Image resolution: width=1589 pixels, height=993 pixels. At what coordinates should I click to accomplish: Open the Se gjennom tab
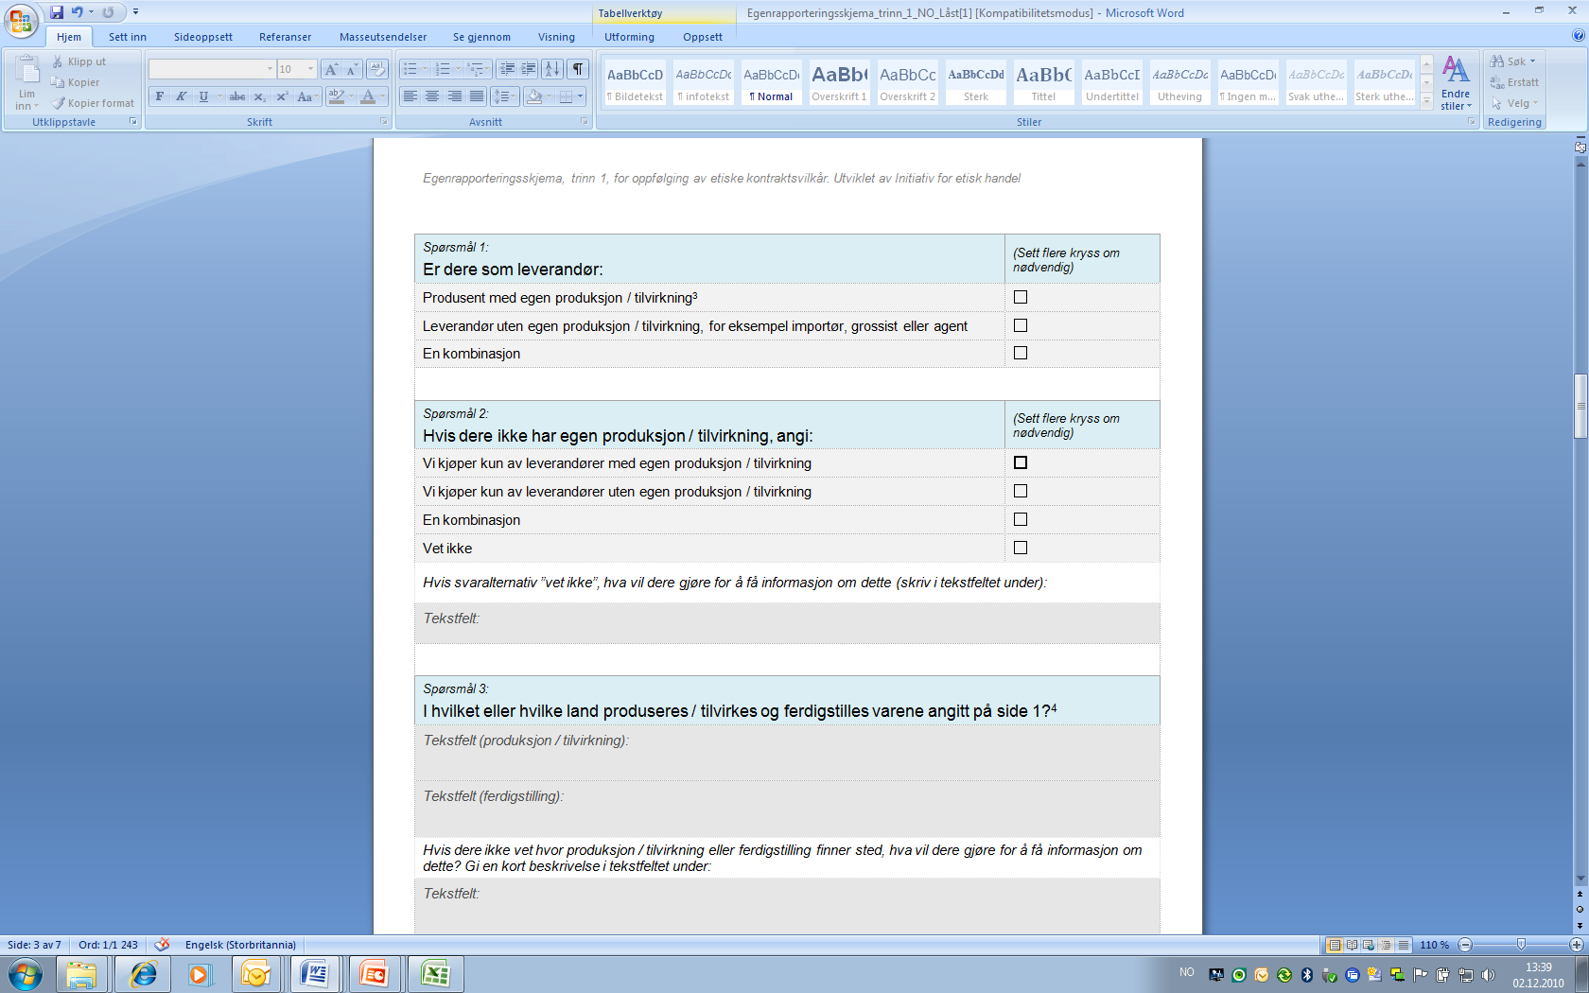(x=481, y=37)
